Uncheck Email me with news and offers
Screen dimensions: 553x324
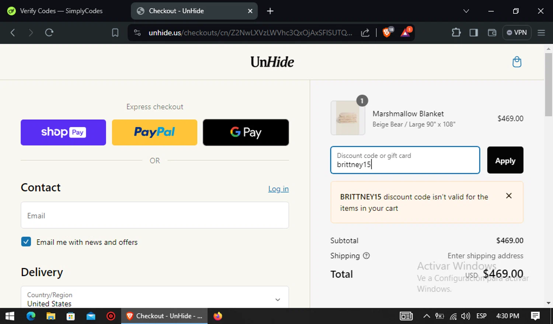tap(26, 242)
